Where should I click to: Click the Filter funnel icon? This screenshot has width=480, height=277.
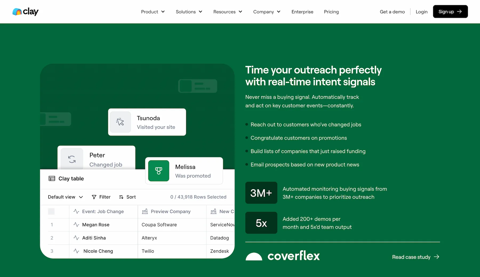coord(94,197)
